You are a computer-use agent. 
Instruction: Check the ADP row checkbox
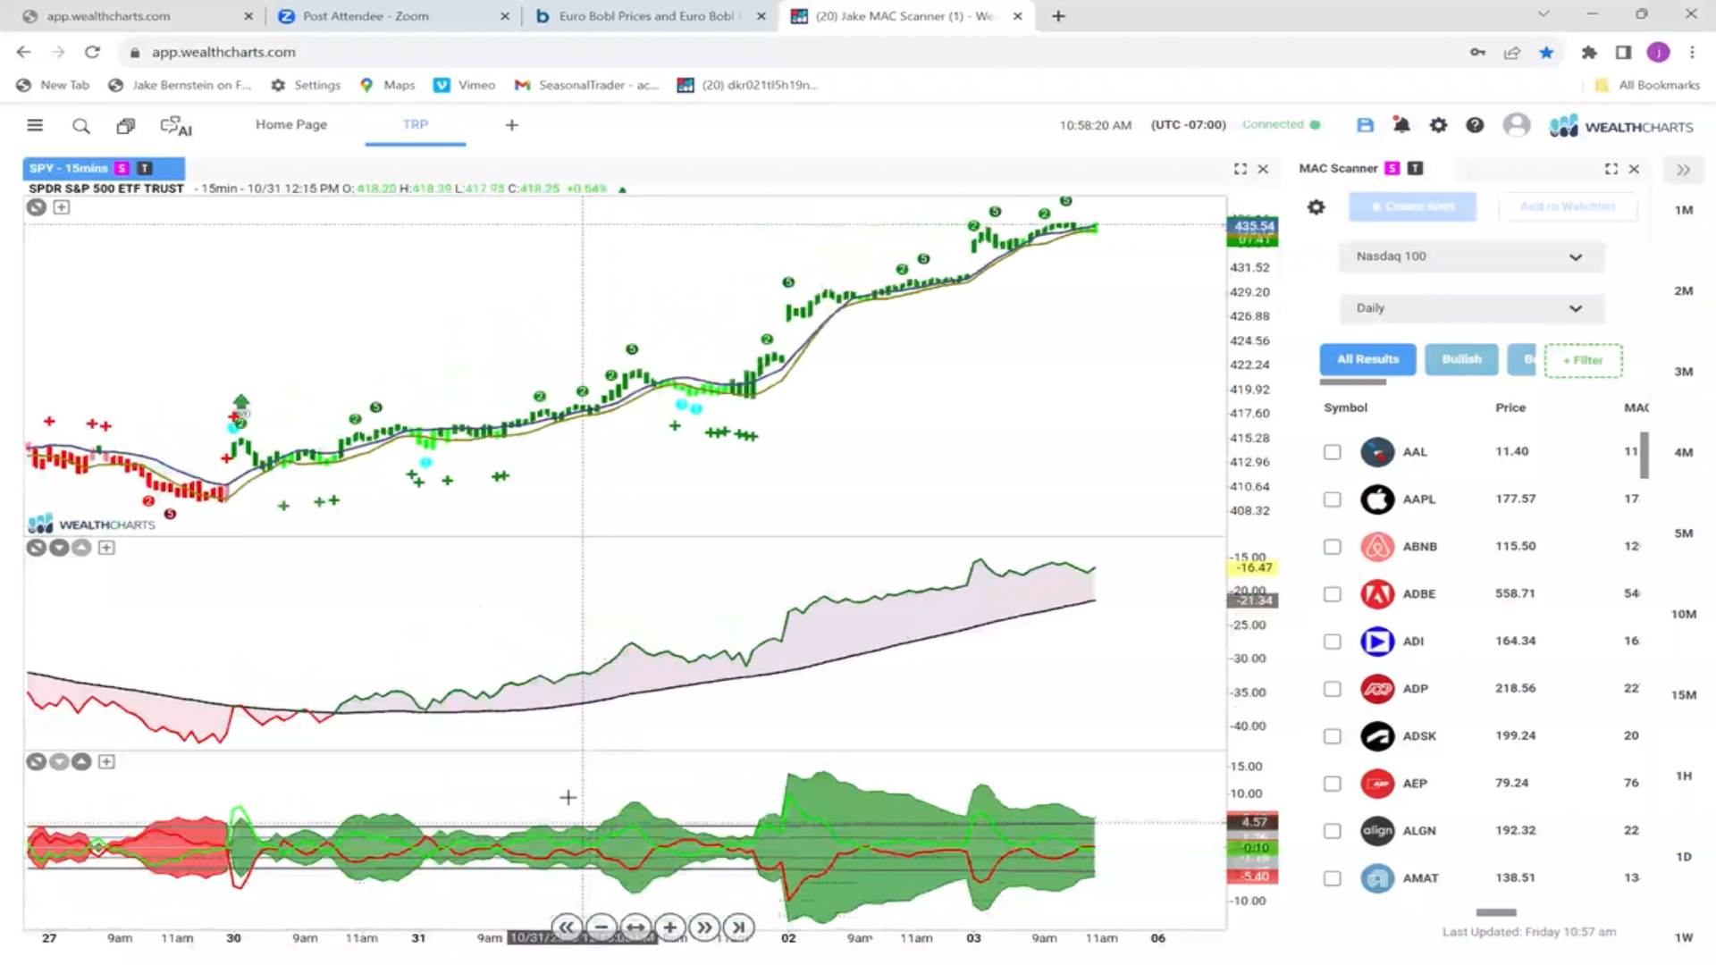pyautogui.click(x=1333, y=689)
